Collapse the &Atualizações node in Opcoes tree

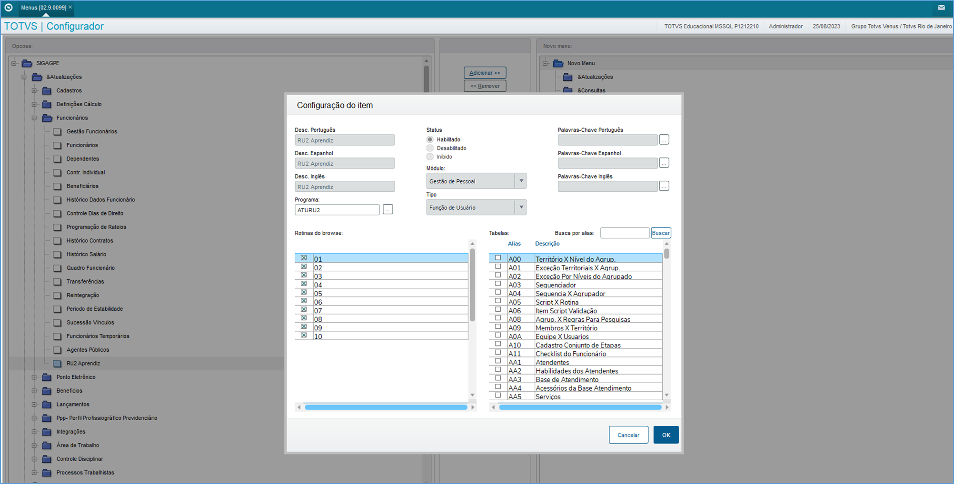point(24,77)
